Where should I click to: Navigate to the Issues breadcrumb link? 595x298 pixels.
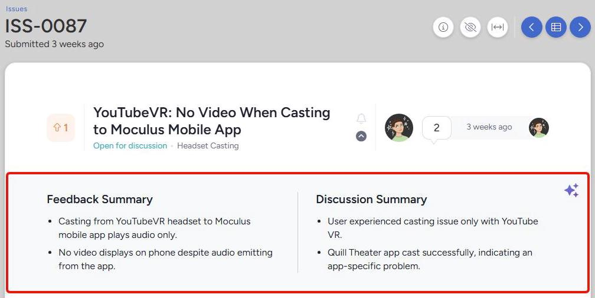pyautogui.click(x=17, y=9)
